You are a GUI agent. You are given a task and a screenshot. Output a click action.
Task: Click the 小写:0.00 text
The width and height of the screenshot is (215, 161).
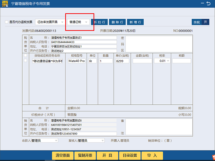[185, 115]
